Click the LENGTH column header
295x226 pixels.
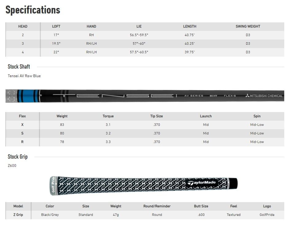point(190,26)
